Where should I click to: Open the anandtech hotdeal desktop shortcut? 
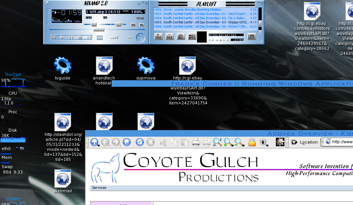tap(104, 71)
